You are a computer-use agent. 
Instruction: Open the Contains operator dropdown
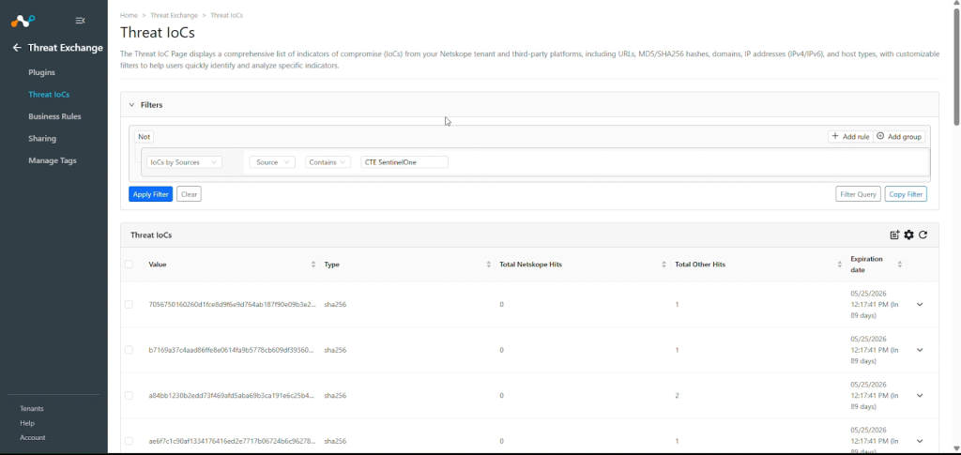coord(328,162)
